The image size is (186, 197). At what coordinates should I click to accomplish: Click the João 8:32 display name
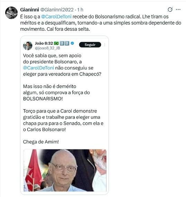pos(44,43)
